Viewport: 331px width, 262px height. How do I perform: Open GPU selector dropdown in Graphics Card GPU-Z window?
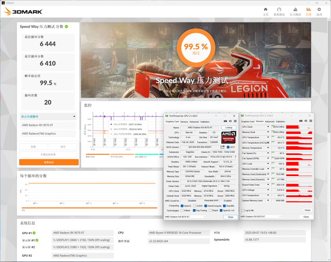click(185, 217)
